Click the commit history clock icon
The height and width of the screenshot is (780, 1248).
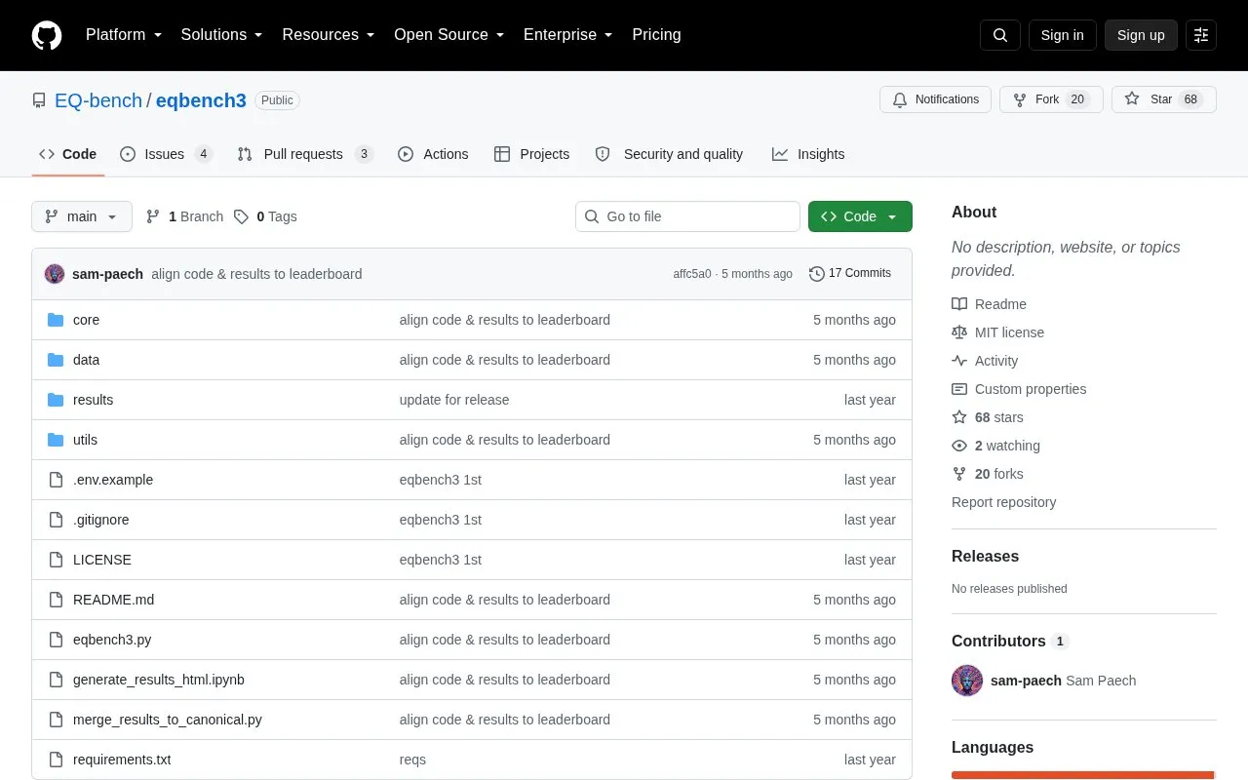[817, 274]
